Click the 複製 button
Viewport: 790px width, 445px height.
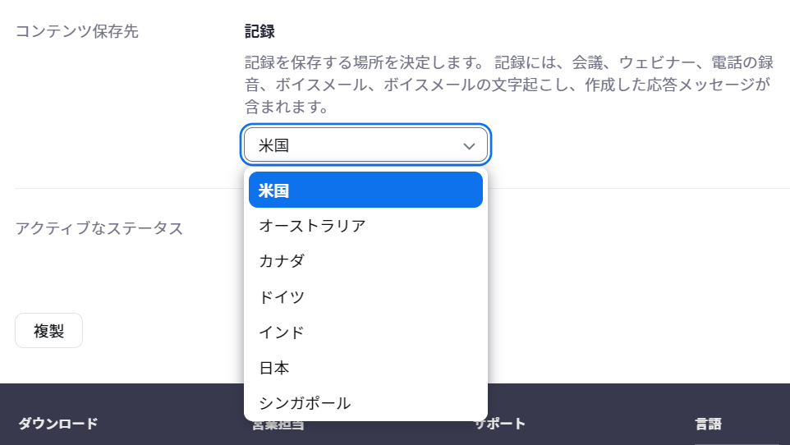pyautogui.click(x=49, y=331)
